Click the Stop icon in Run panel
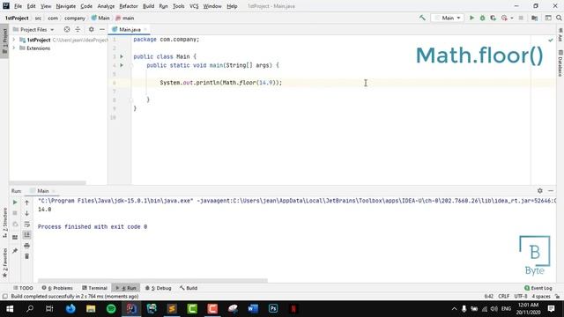 15,213
